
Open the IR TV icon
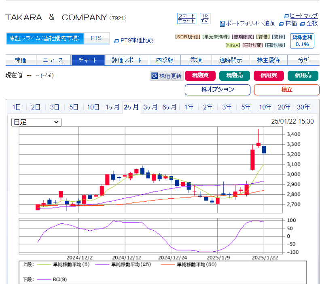point(205,18)
